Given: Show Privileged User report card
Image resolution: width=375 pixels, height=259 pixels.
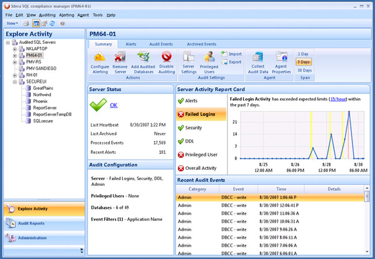Looking at the screenshot, I should [201, 155].
